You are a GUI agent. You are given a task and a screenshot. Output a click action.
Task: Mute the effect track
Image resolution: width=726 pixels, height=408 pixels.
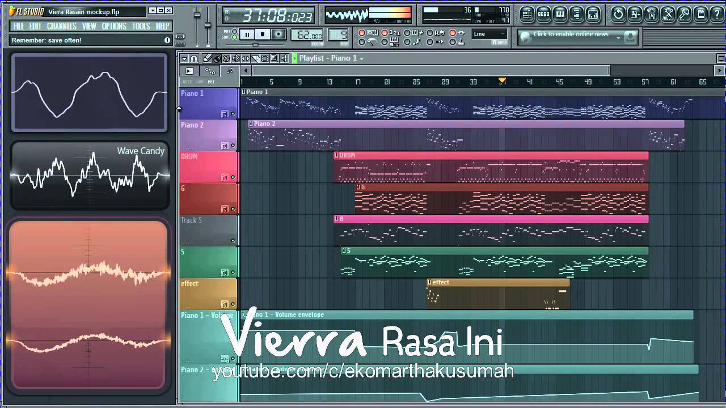[233, 304]
